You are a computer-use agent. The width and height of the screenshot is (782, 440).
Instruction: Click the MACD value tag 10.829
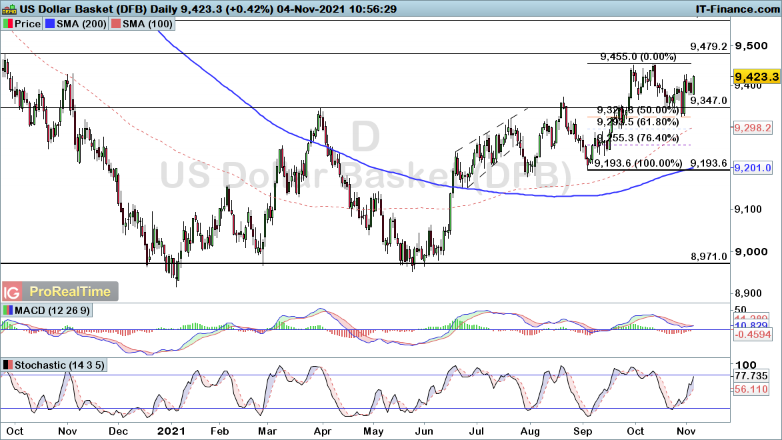(751, 326)
